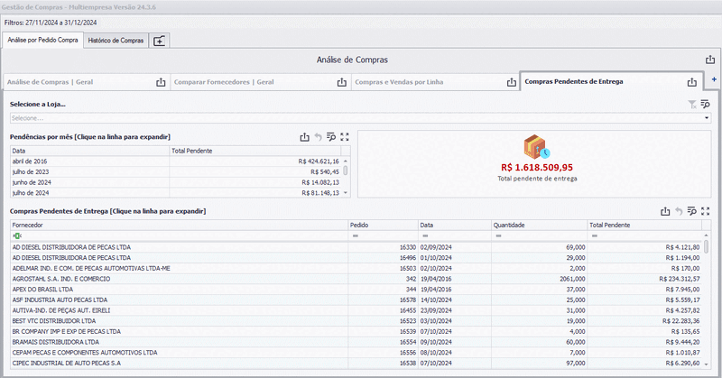Open Total Pendente filter operator icon

click(x=595, y=236)
